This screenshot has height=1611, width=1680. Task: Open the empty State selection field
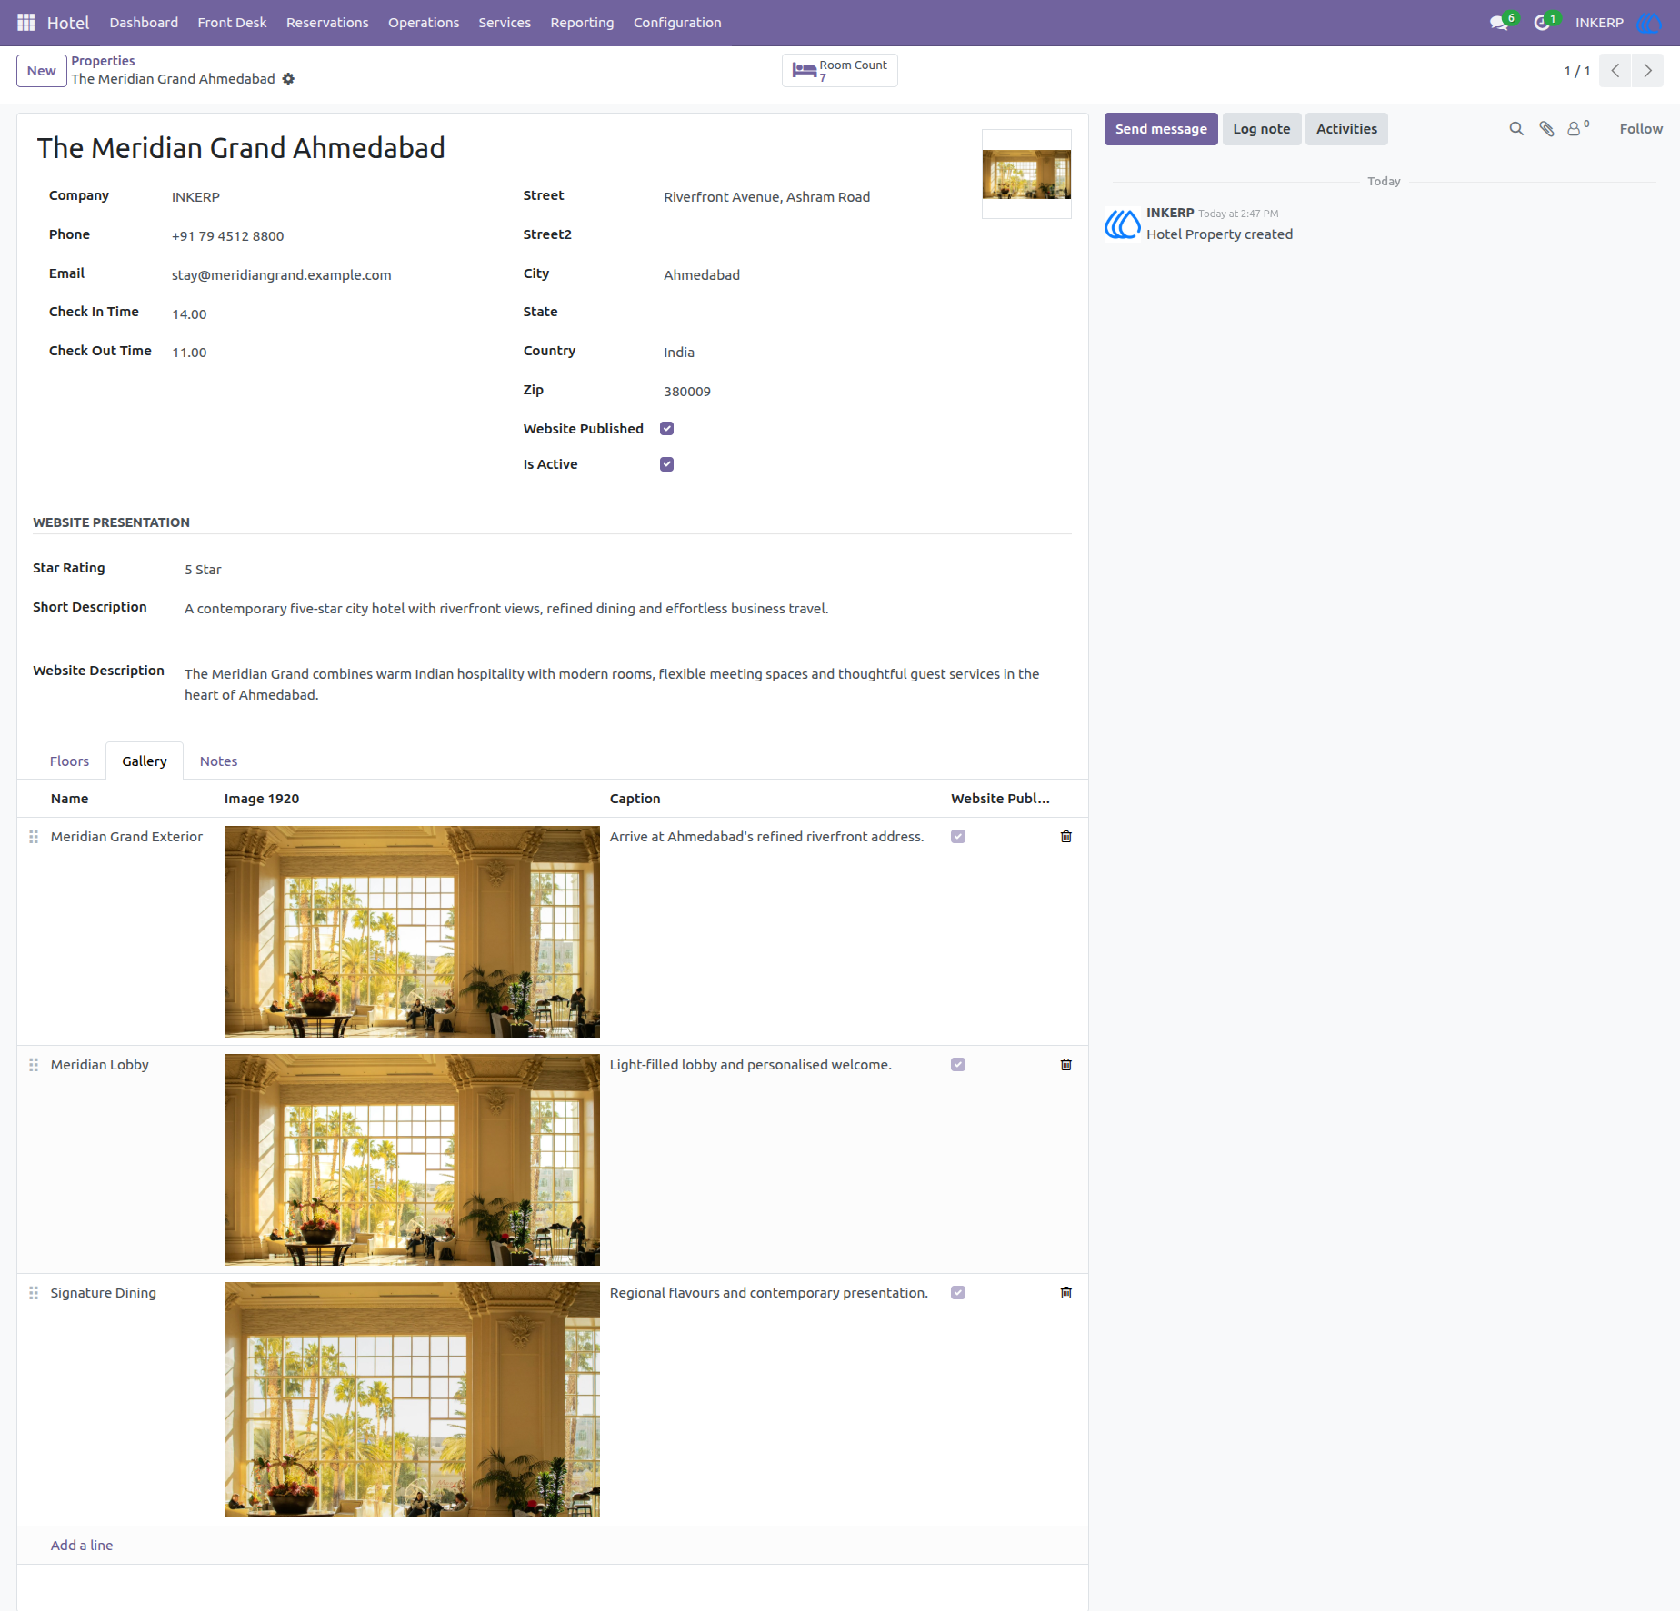tap(814, 313)
